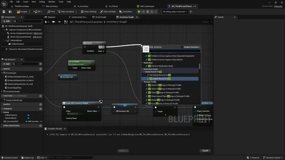Viewport: 285px width, 160px height.
Task: Open the Edit menu
Action: point(18,2)
